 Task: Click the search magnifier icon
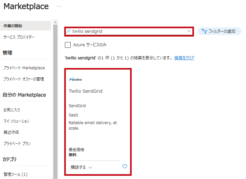68,31
